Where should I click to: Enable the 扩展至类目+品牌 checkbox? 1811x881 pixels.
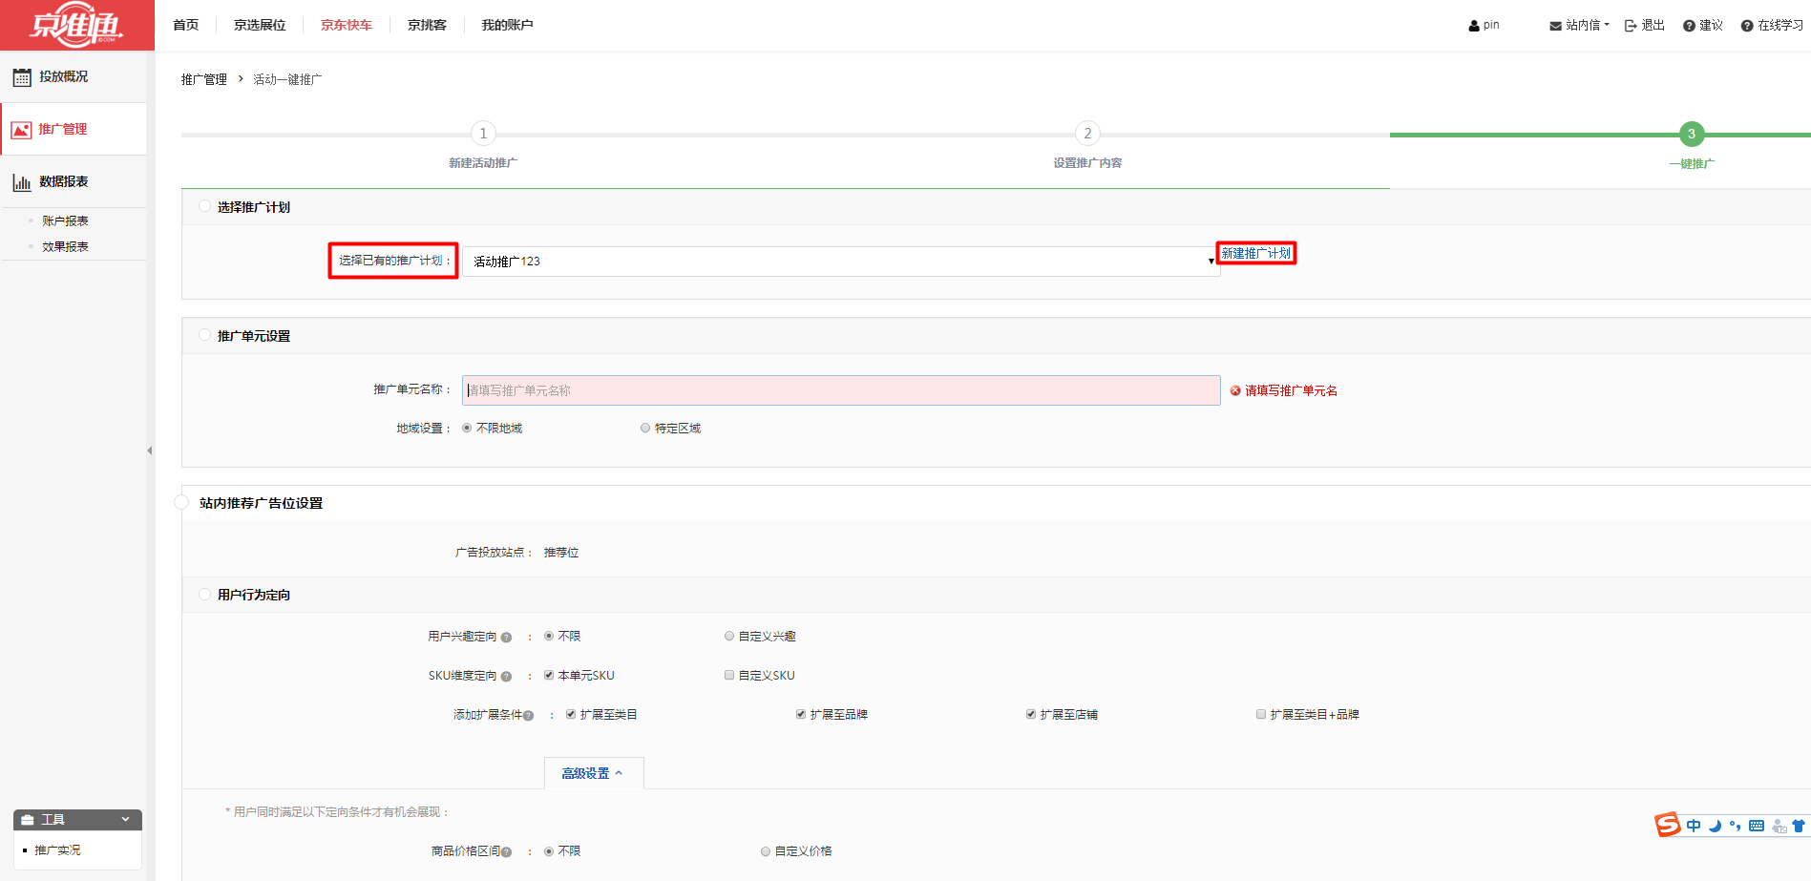pos(1261,715)
